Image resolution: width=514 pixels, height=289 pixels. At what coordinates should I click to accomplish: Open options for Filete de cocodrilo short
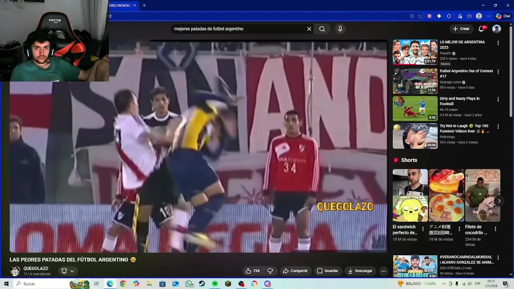pos(495,229)
